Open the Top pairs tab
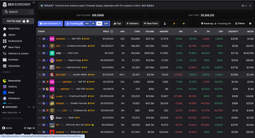This screenshot has height=138, width=255. point(117,23)
